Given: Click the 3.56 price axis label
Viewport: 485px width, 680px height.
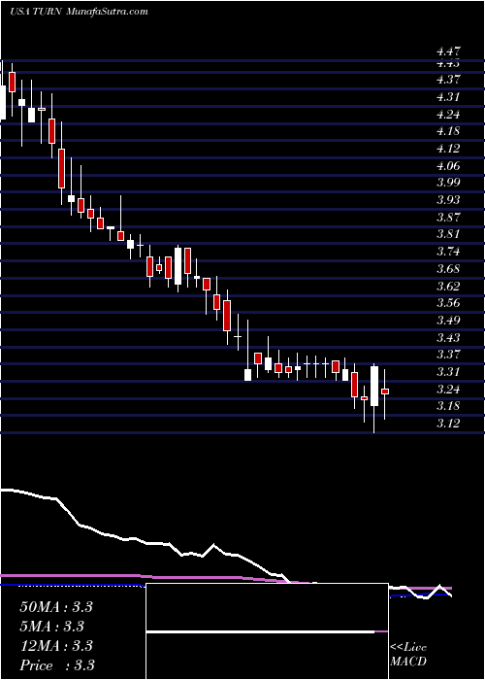Looking at the screenshot, I should point(448,303).
